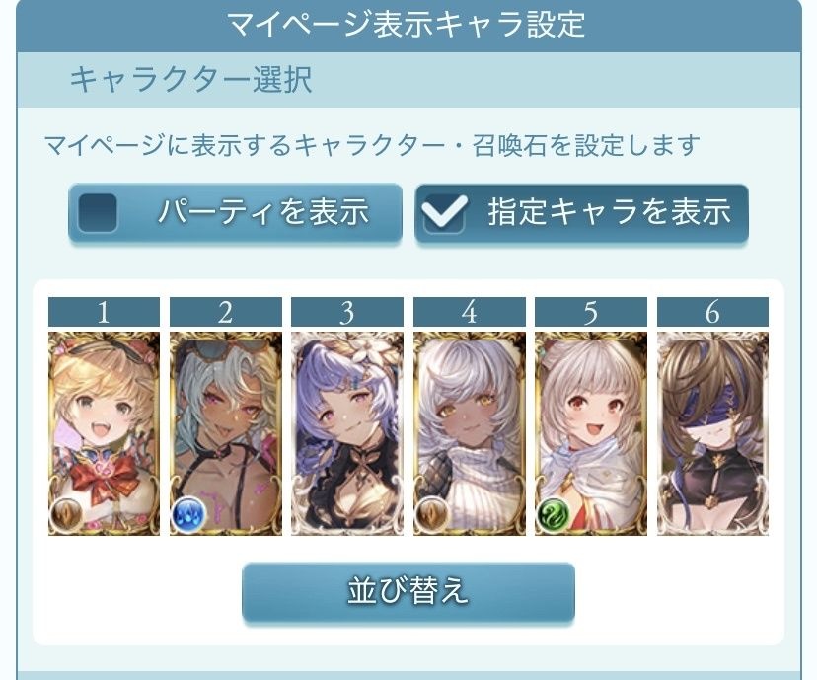Choose the blindfolded brown-haired character in slot 6
This screenshot has width=817, height=680.
[712, 433]
